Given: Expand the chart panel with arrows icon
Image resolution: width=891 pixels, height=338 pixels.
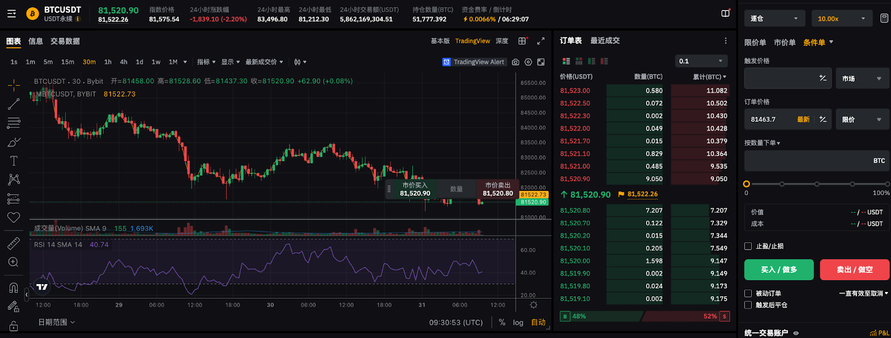Looking at the screenshot, I should click(x=541, y=41).
